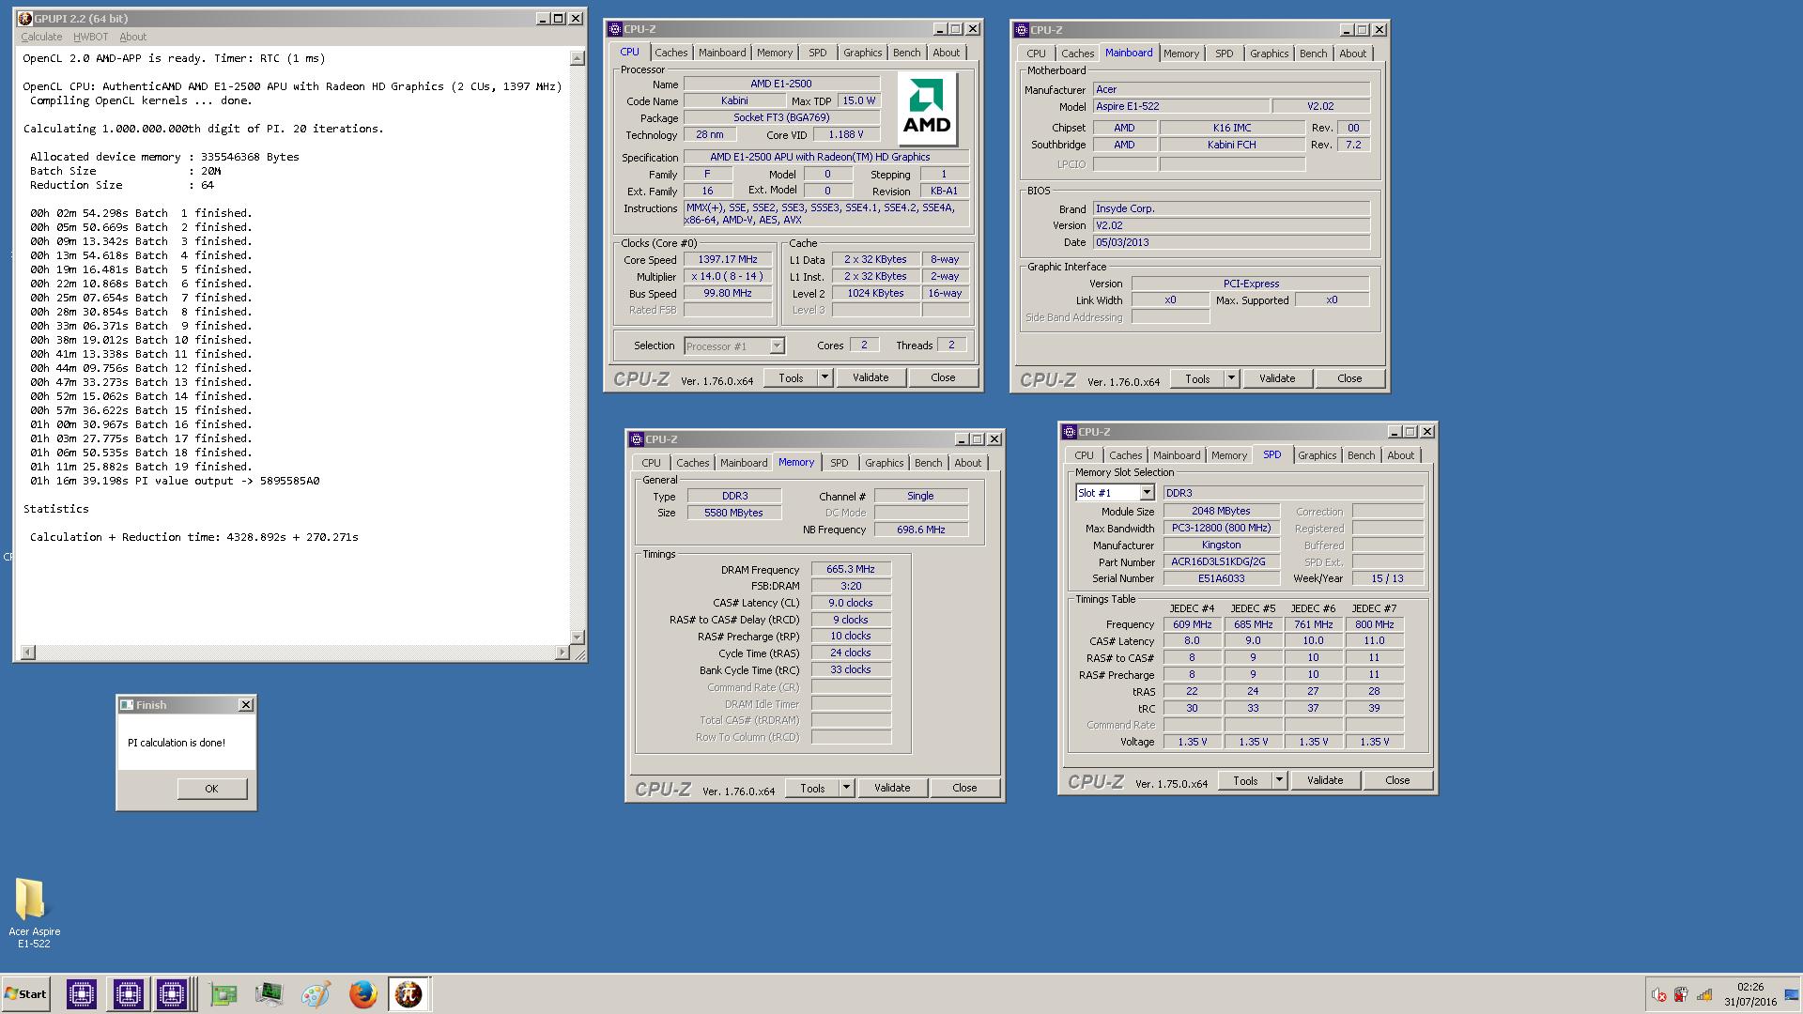1803x1014 pixels.
Task: Click Validate in CPU tab window
Action: point(871,377)
